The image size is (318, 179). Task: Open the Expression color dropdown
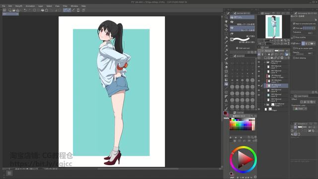tap(300, 109)
